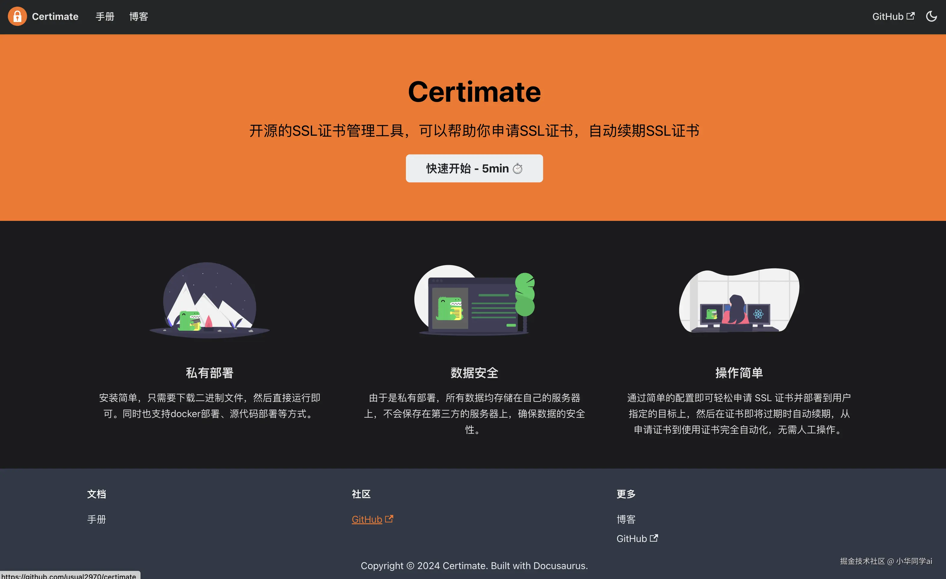Click the browser window illustration for 数据安全
Viewport: 946px width, 579px height.
point(475,300)
